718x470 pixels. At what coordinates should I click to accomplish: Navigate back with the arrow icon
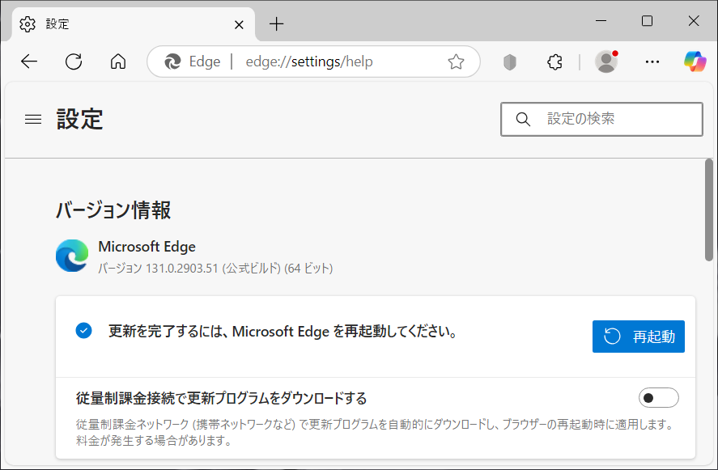(29, 61)
